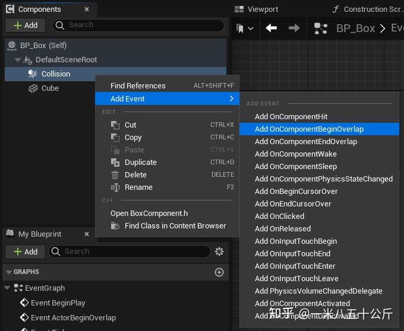Viewport: 404px width, 331px height.
Task: Focus the Components search field
Action: coord(140,25)
